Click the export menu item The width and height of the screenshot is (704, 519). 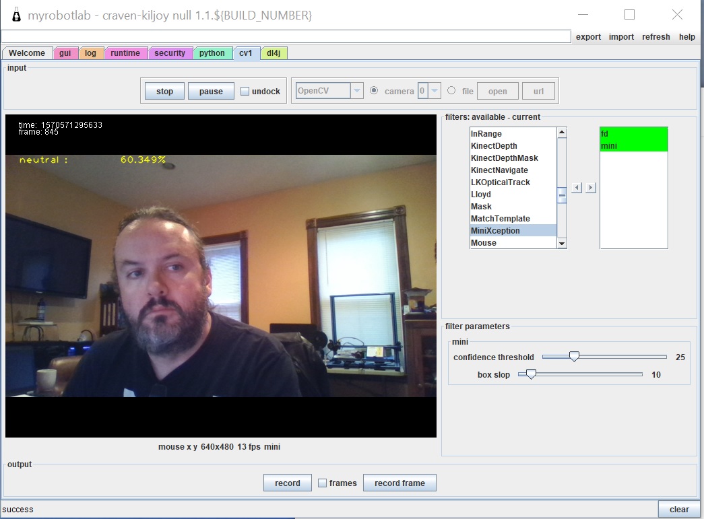588,37
